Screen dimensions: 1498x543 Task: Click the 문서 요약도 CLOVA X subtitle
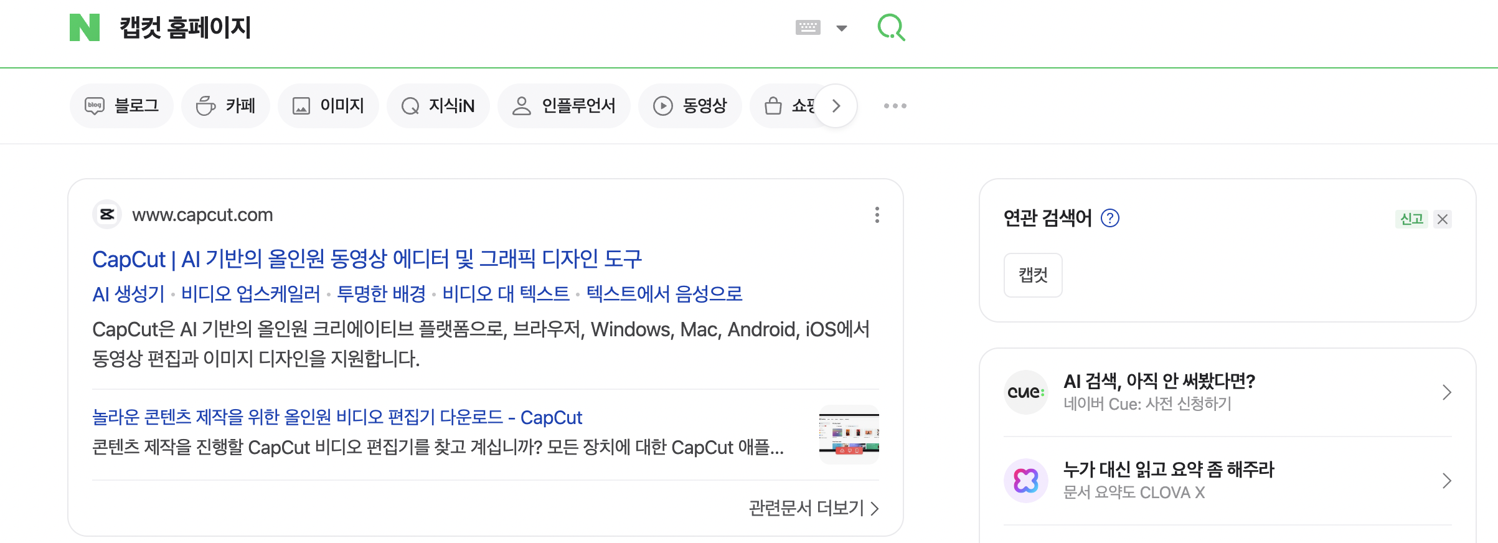(1134, 492)
